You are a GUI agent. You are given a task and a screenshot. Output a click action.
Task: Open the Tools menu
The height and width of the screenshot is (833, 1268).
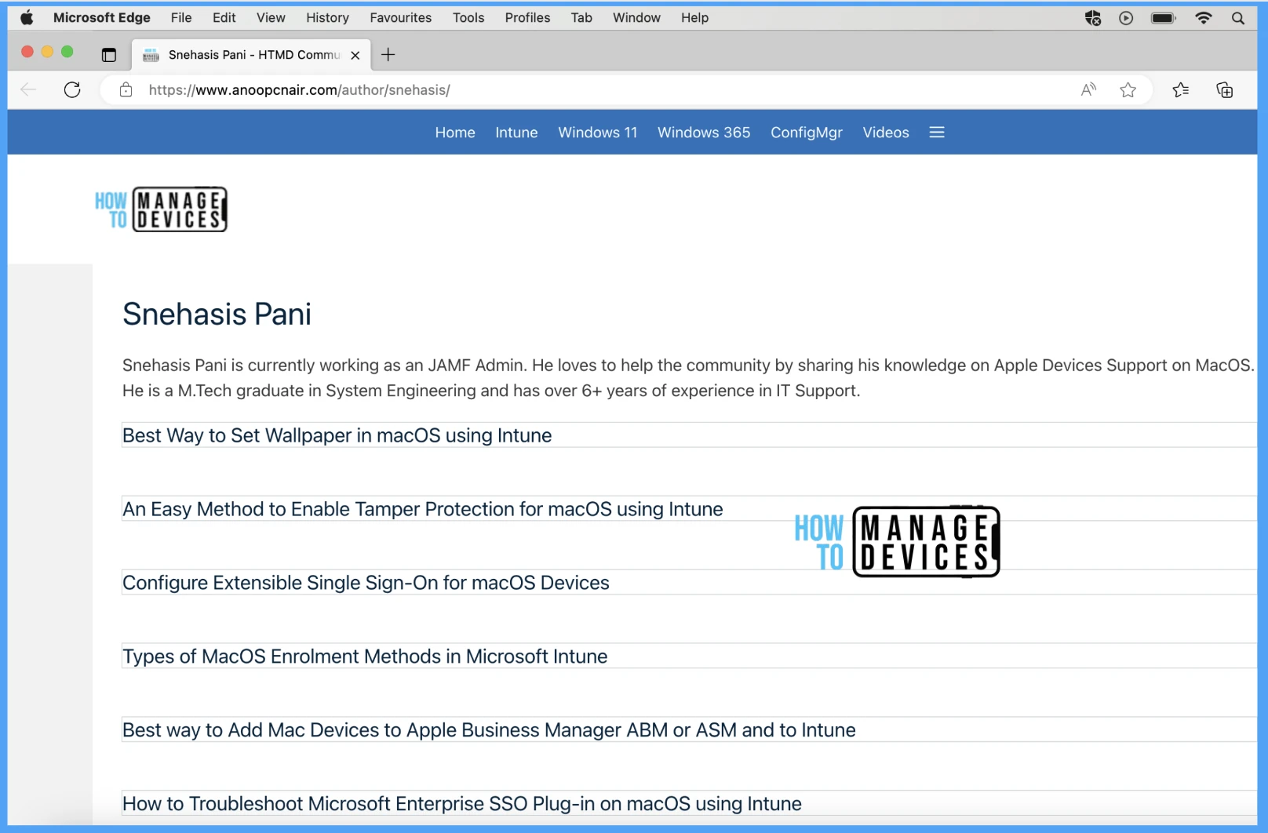click(468, 17)
